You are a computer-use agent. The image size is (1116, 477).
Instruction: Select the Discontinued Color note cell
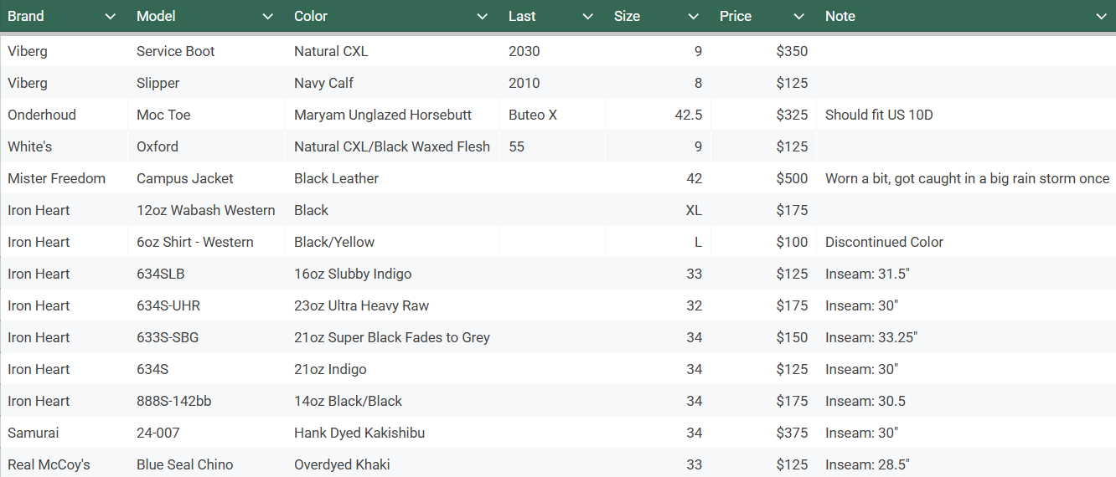(966, 242)
